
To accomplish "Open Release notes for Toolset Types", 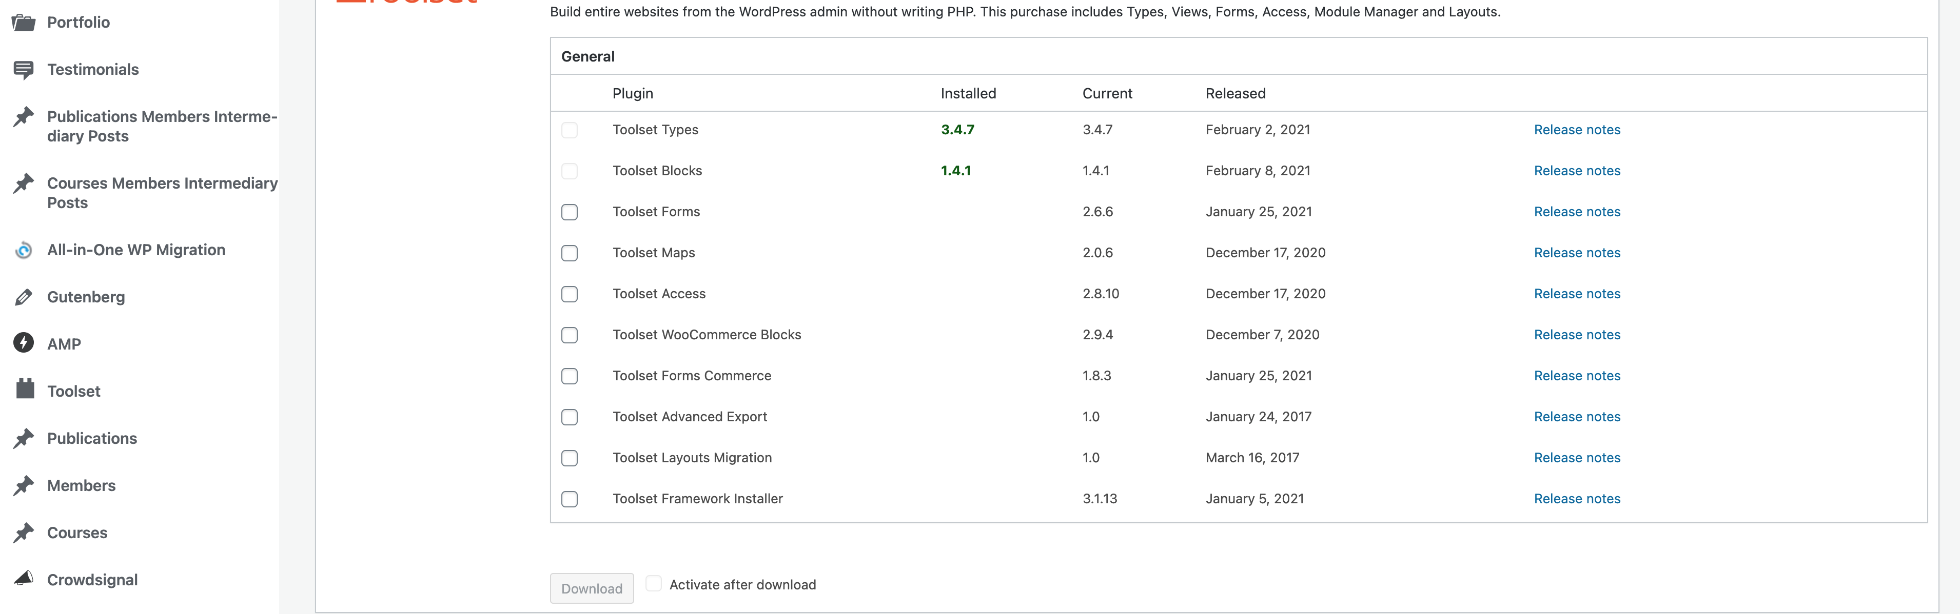I will (1577, 130).
